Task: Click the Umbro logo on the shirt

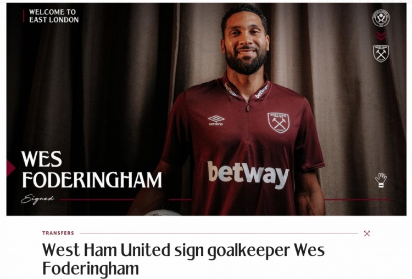Action: coord(216,121)
